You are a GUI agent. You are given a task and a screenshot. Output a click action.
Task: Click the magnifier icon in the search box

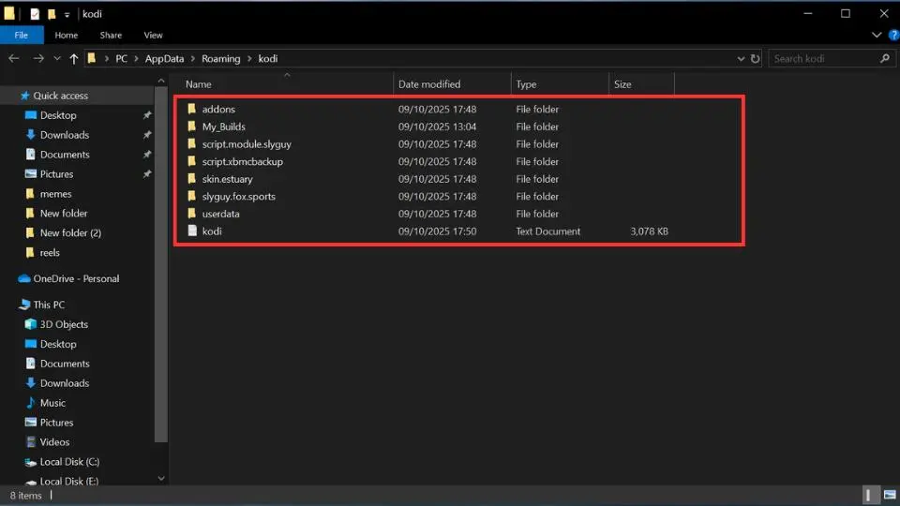pos(885,58)
